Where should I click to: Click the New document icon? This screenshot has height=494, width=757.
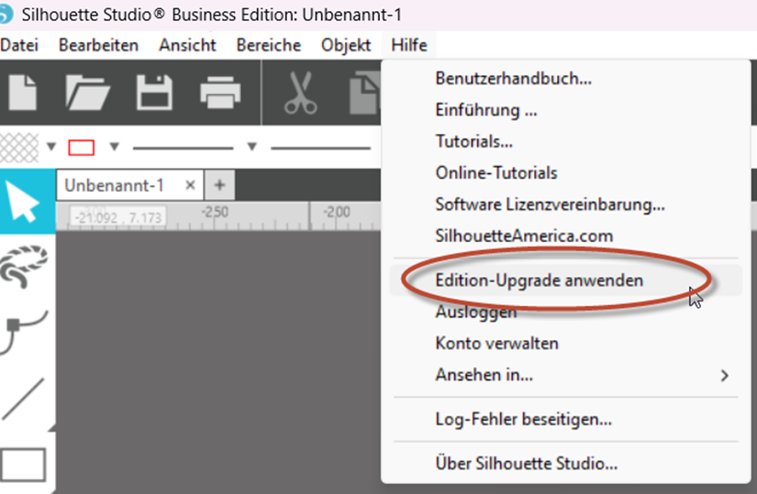24,93
